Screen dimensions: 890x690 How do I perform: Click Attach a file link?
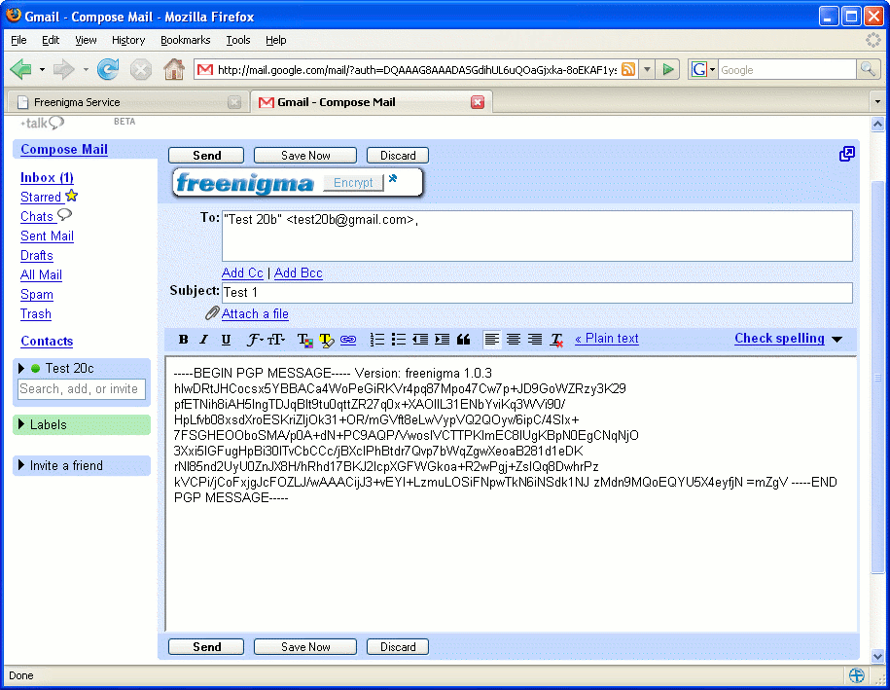[255, 314]
